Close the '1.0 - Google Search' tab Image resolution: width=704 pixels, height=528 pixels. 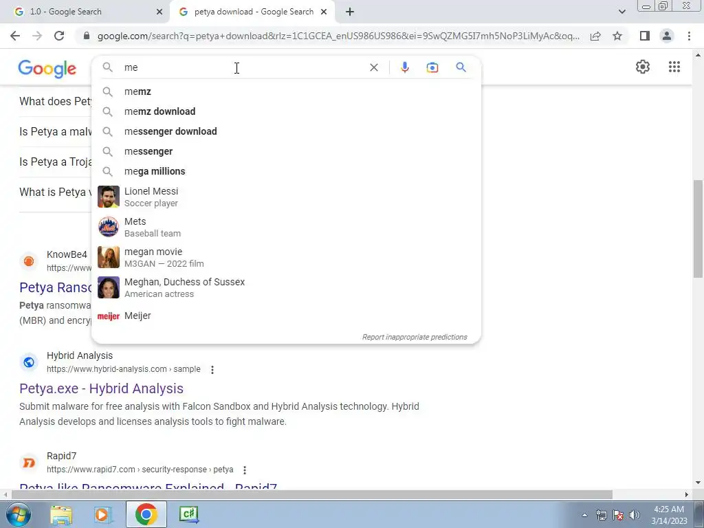click(x=159, y=12)
